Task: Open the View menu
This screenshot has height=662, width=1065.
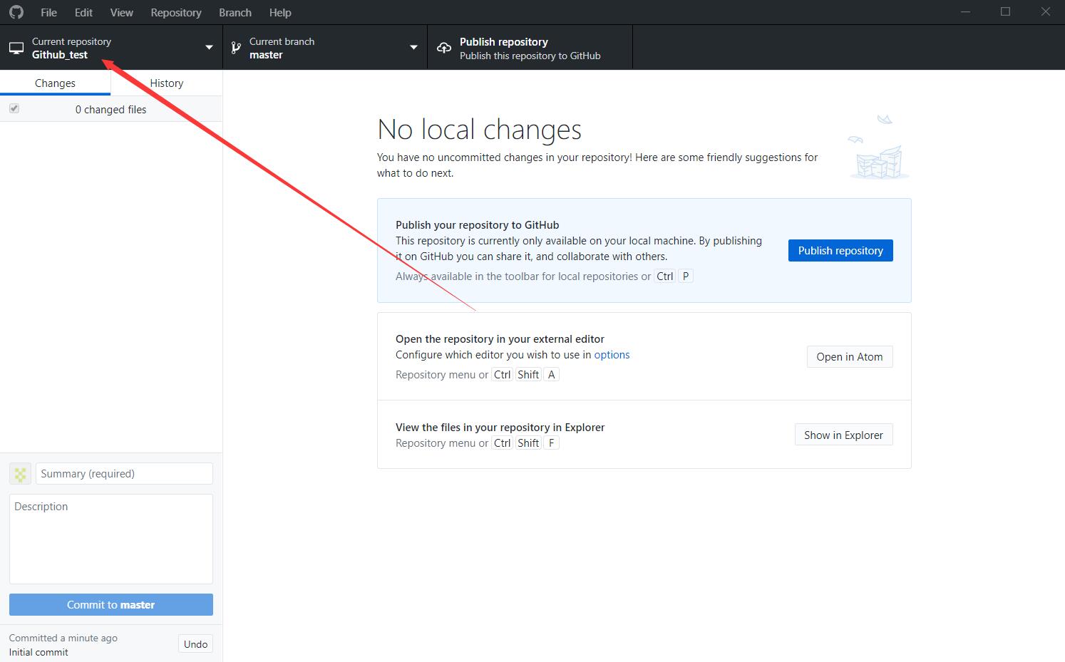Action: [x=122, y=12]
